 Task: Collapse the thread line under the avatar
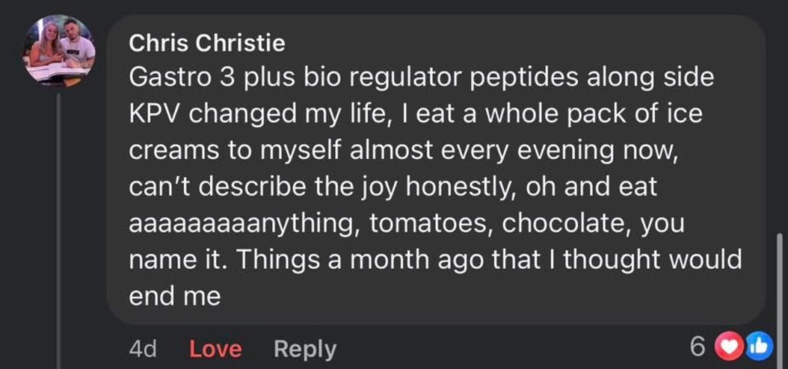(59, 231)
